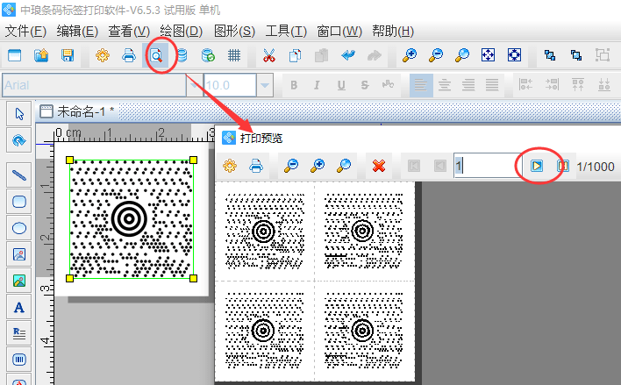
Task: Expand the Arial font dropdown
Action: tap(194, 85)
